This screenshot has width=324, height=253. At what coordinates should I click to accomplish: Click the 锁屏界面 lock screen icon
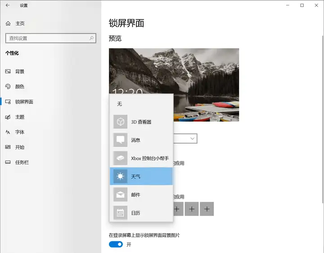(x=8, y=102)
